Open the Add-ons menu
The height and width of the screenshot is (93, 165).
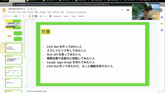click(x=56, y=12)
